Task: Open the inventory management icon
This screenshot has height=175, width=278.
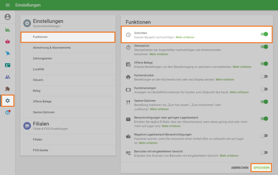Action: tap(7, 53)
